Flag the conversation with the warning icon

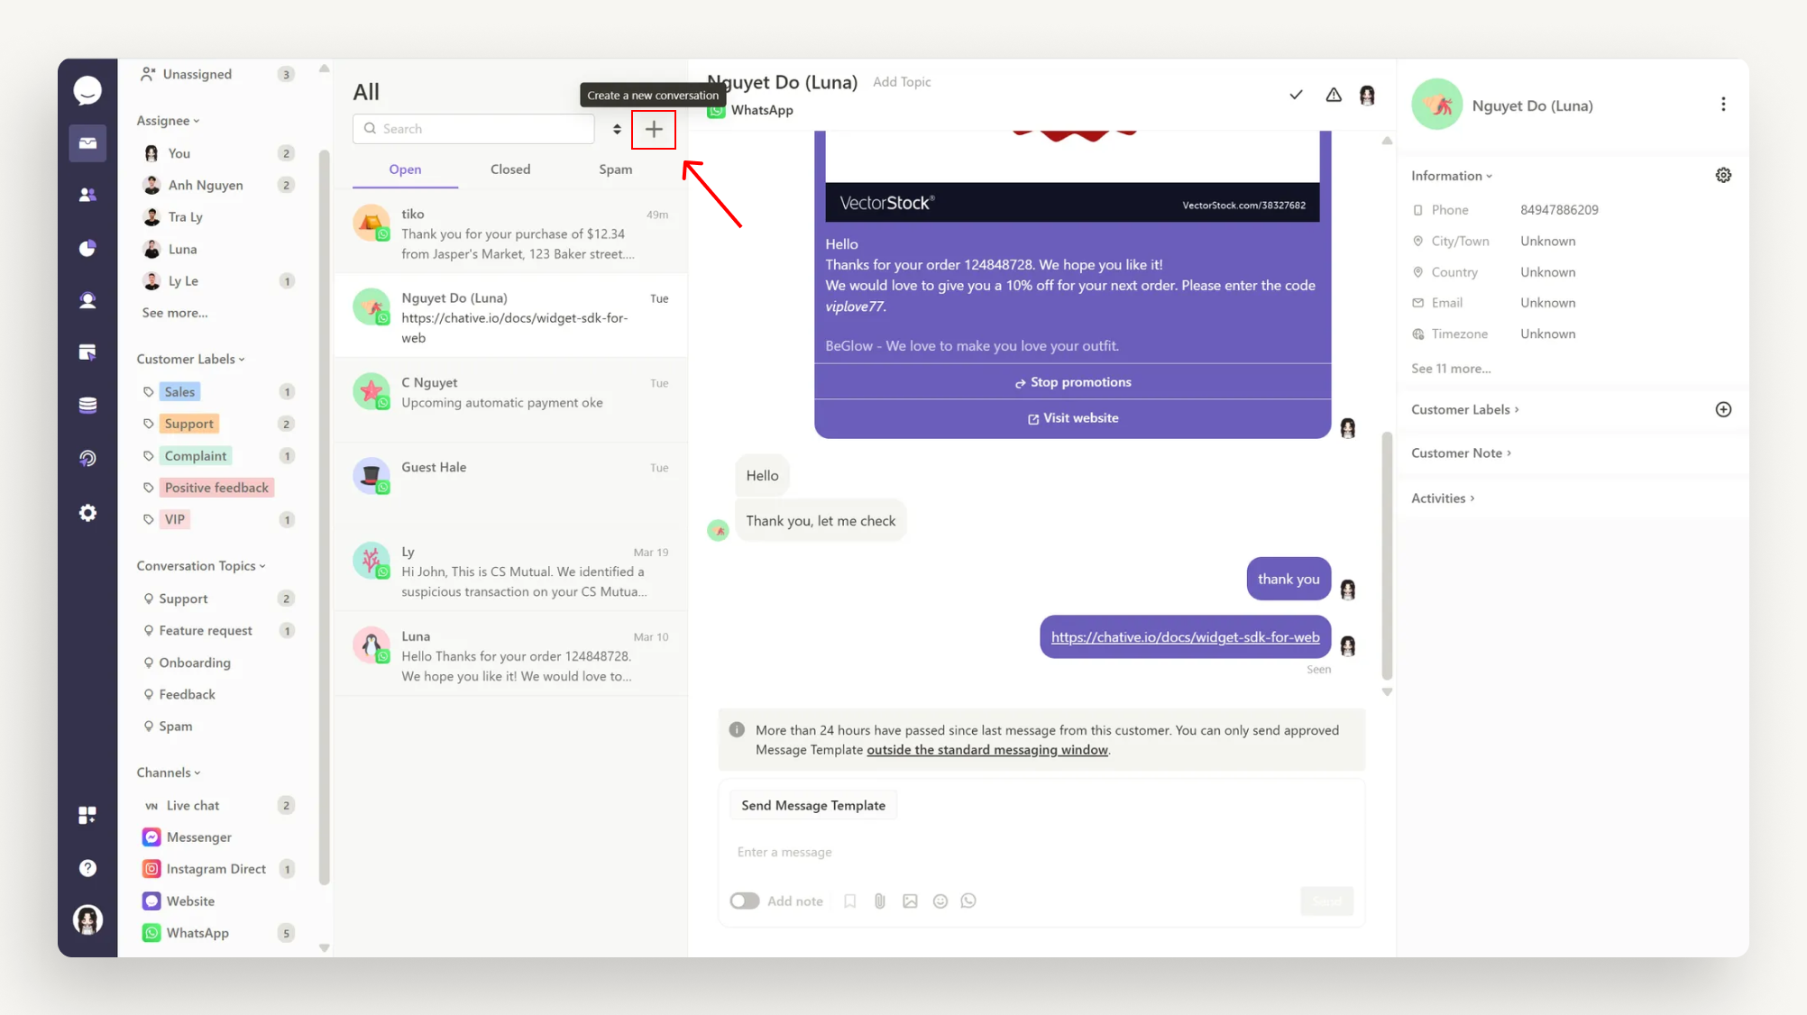click(x=1334, y=94)
